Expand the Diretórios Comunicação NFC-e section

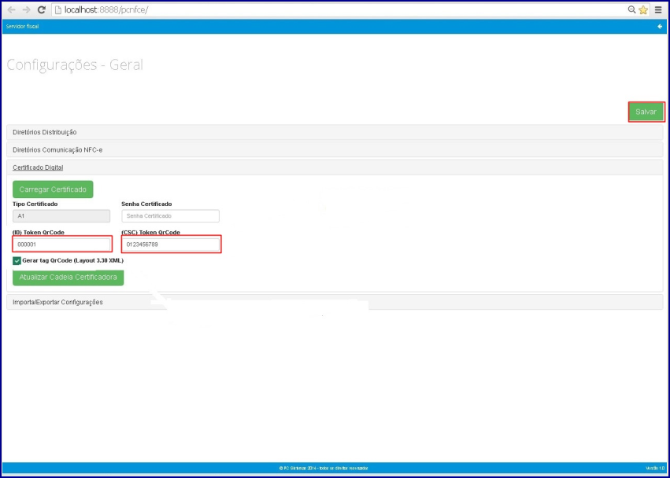point(335,150)
